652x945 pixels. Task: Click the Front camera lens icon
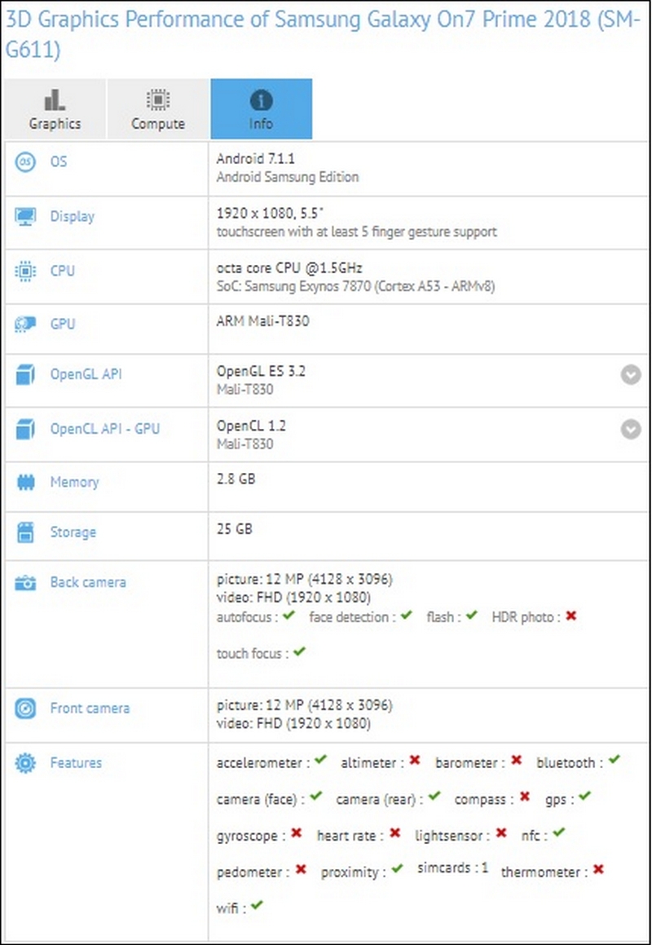25,709
